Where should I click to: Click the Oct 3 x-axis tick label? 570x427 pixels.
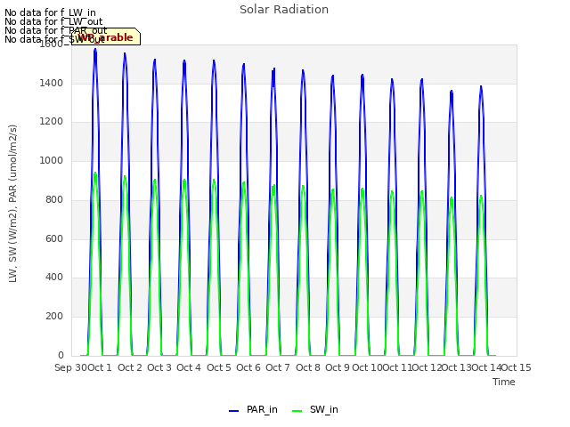159,367
